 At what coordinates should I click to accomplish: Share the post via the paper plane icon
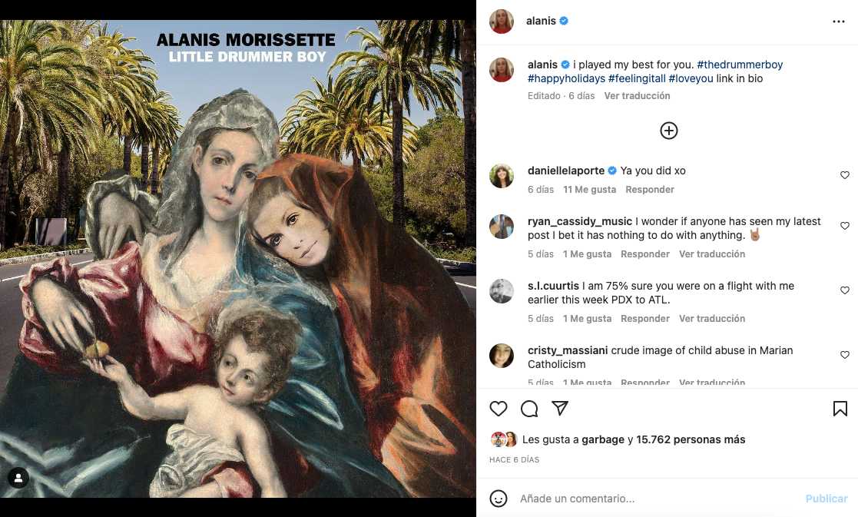560,409
